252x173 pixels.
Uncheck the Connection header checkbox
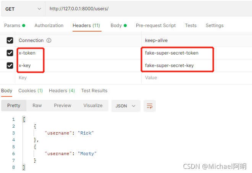click(x=10, y=40)
